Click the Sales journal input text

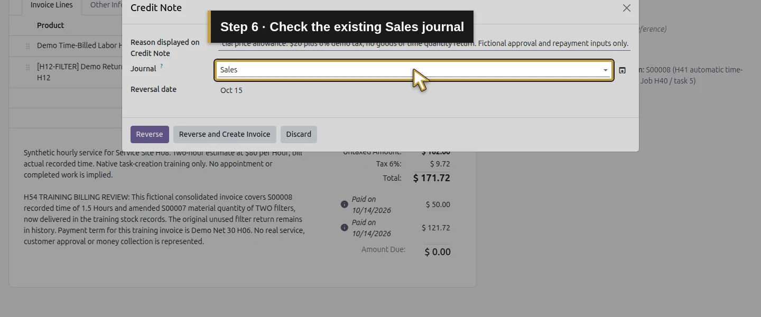(229, 70)
